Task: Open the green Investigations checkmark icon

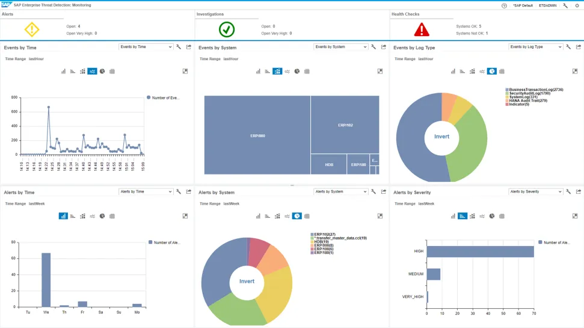Action: pyautogui.click(x=227, y=29)
